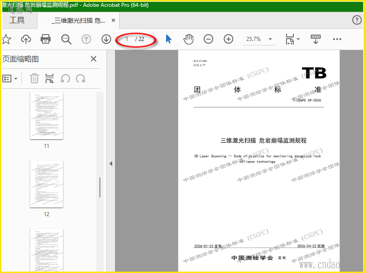This screenshot has height=273, width=365.
Task: Click the ICS 07.040 code text
Action: tap(200, 61)
